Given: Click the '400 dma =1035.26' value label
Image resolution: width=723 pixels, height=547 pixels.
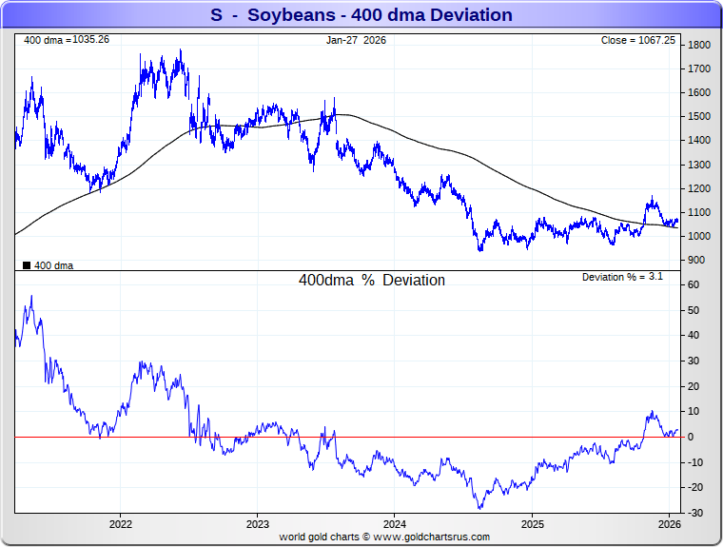Looking at the screenshot, I should [67, 40].
